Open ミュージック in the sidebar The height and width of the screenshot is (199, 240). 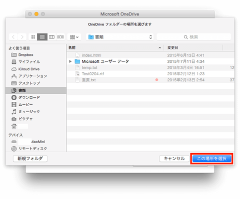(x=36, y=112)
